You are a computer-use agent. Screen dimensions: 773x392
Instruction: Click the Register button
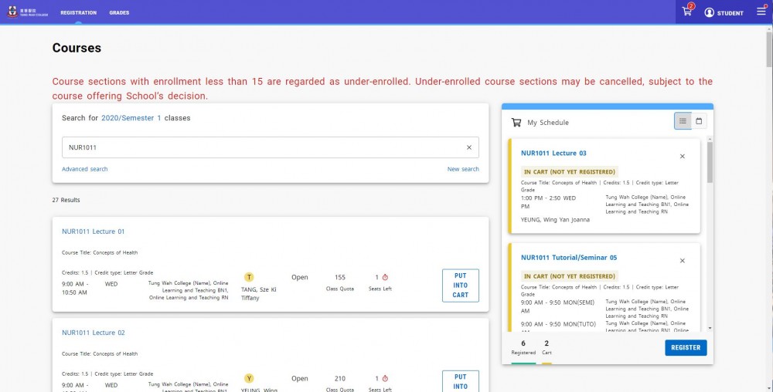point(686,348)
